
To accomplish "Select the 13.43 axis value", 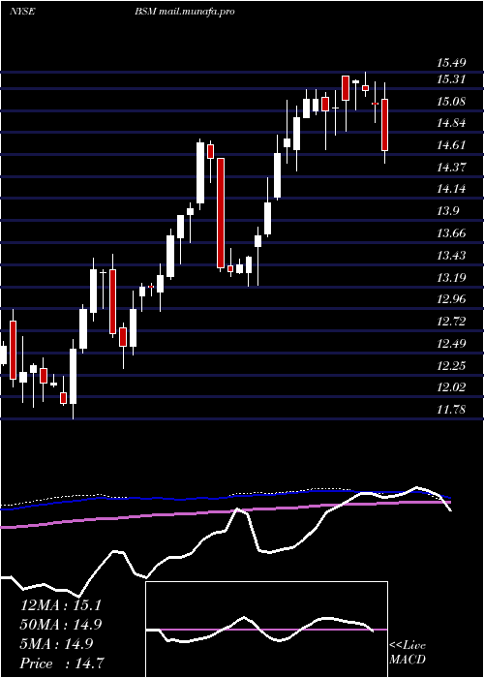I will coord(451,256).
